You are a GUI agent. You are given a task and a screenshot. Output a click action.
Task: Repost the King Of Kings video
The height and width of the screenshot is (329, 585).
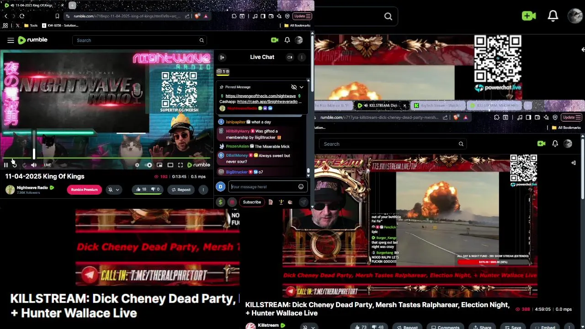[x=181, y=190]
